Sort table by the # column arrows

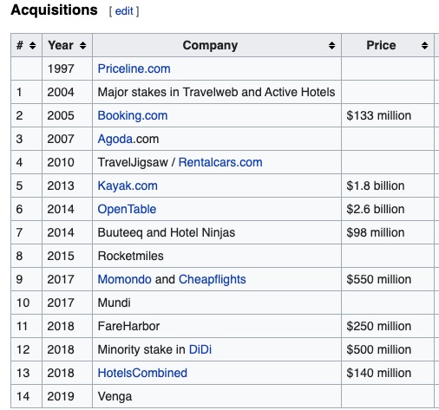point(32,45)
